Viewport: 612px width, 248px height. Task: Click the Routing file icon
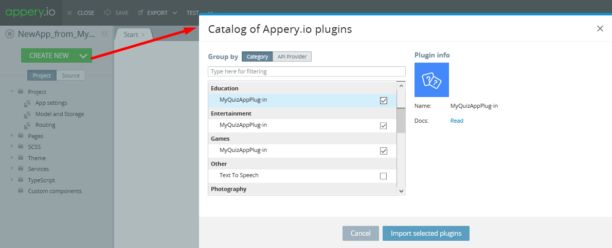[x=27, y=125]
